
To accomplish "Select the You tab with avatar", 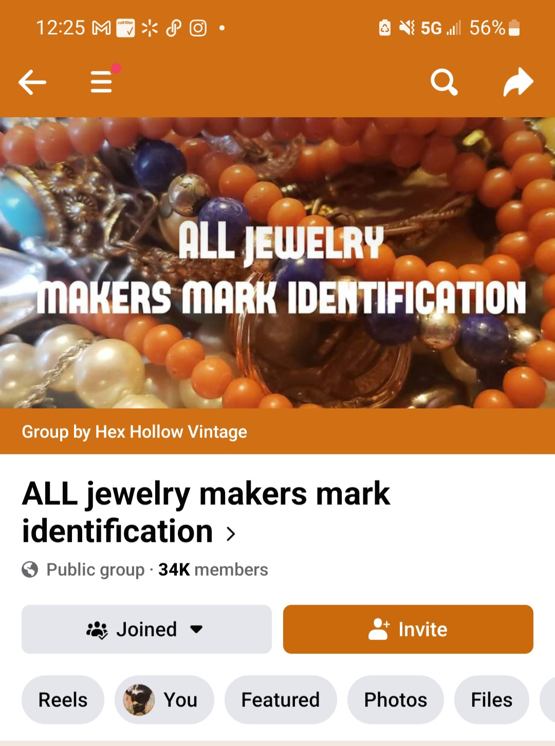I will coord(164,700).
